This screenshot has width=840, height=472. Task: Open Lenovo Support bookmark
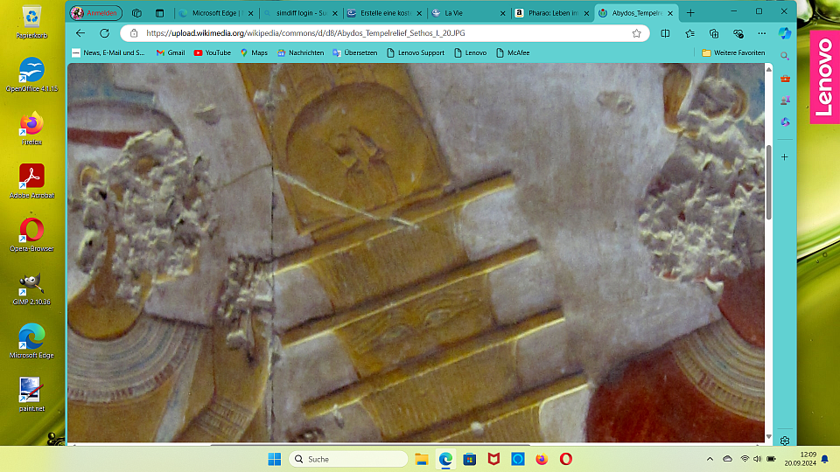pyautogui.click(x=416, y=52)
